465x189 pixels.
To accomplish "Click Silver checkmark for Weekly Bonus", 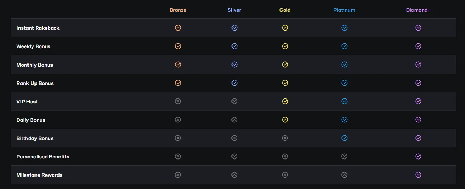I will (235, 46).
